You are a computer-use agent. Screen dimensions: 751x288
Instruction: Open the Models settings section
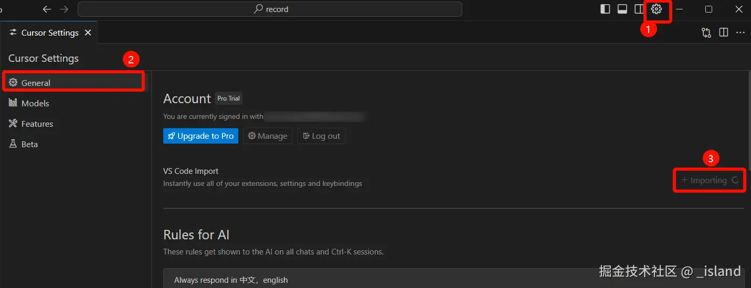(35, 103)
